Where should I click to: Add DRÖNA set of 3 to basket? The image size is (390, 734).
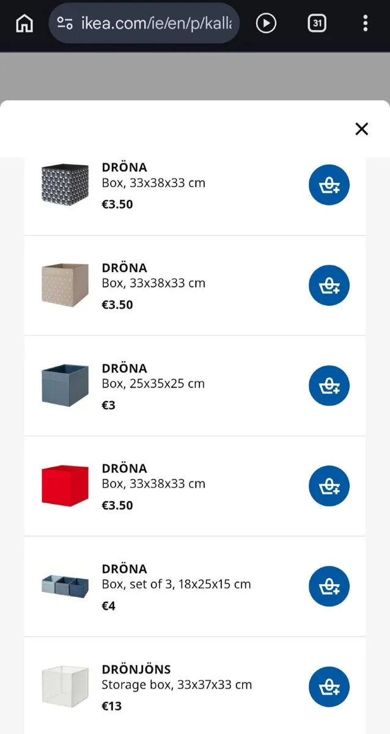[329, 587]
